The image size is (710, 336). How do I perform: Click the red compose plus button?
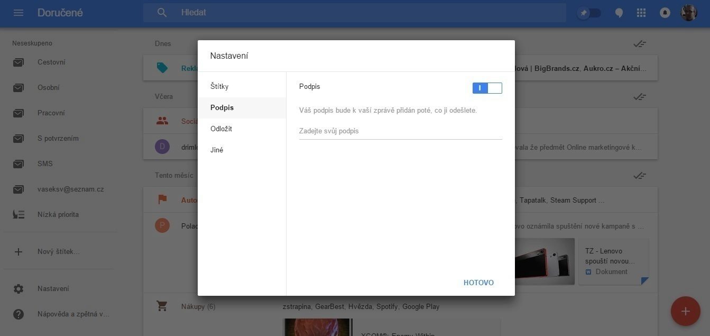click(x=685, y=311)
